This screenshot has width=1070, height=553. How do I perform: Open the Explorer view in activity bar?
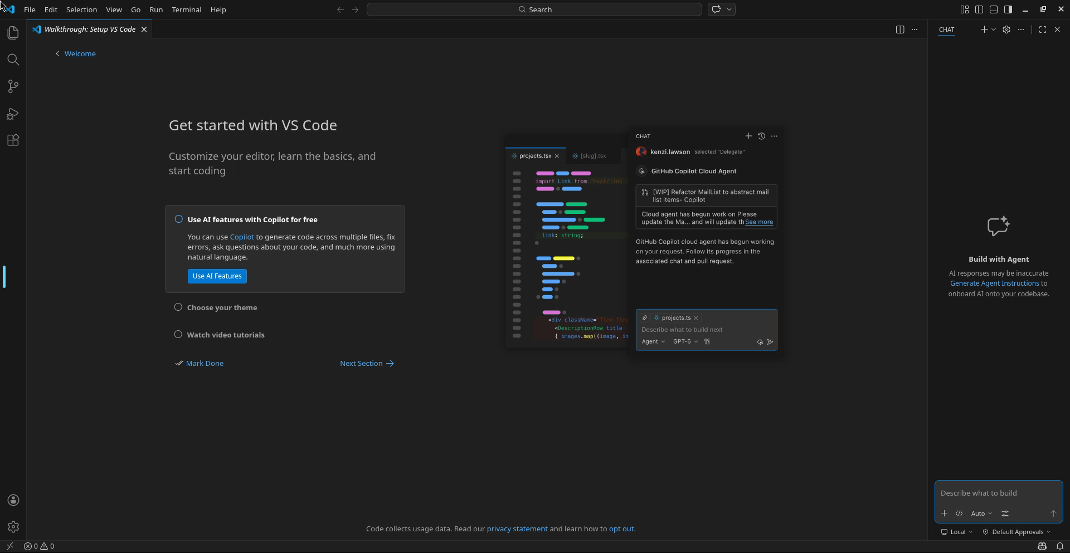pyautogui.click(x=13, y=33)
